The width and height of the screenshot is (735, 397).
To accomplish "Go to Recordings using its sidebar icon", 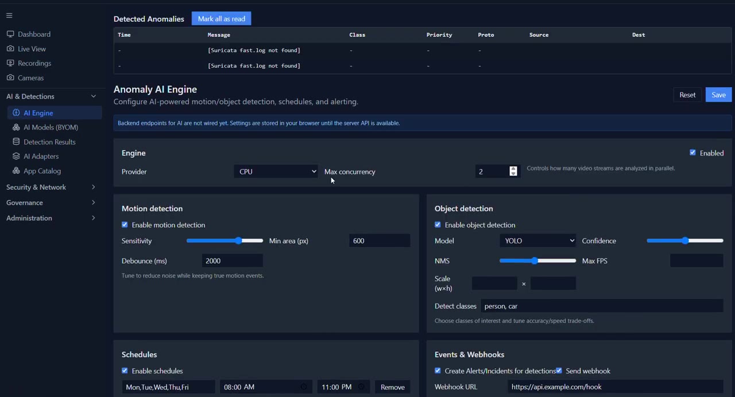I will click(x=10, y=63).
